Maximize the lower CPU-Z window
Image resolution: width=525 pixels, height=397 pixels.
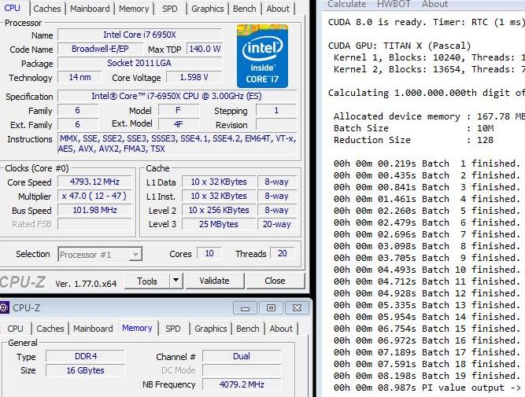point(272,307)
